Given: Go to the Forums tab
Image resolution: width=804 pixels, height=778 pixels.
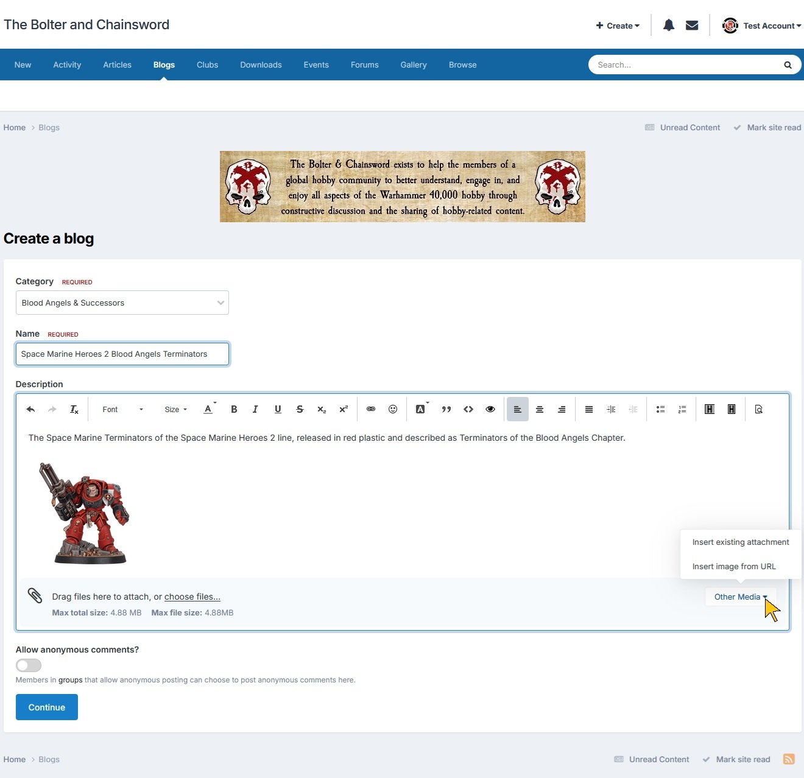Looking at the screenshot, I should click(x=364, y=65).
